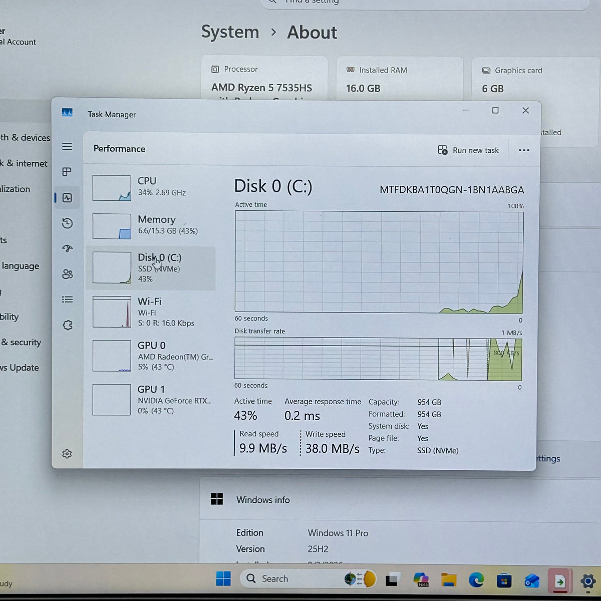Select the Wi-Fi performance entry

click(x=151, y=312)
